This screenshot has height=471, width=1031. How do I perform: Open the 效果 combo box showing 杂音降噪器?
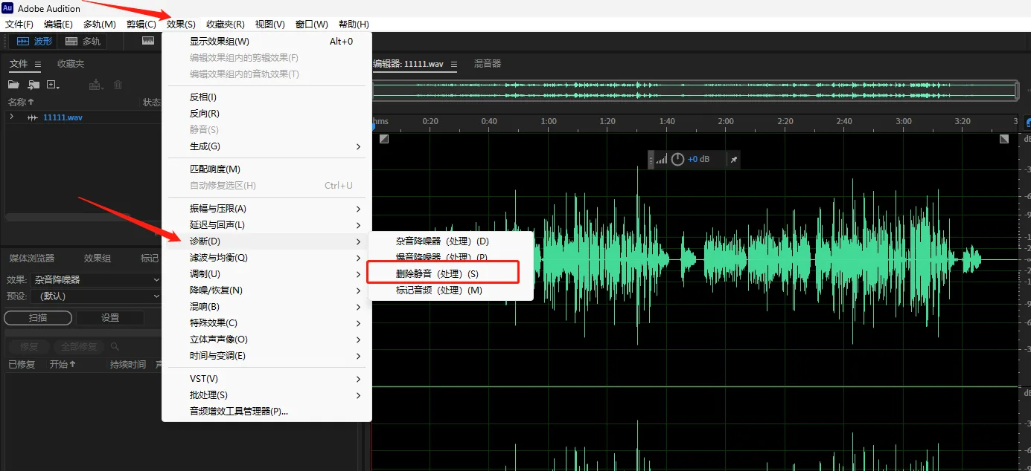tap(97, 279)
